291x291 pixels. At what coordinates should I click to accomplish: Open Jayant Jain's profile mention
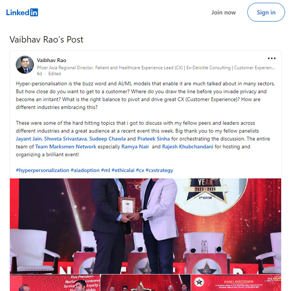click(x=29, y=139)
